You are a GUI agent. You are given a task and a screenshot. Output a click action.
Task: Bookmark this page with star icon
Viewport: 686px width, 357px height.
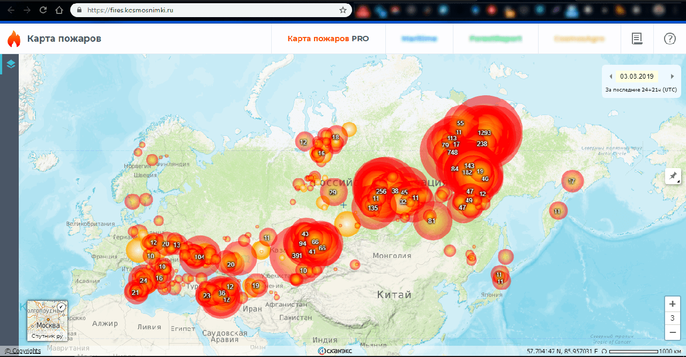[343, 10]
